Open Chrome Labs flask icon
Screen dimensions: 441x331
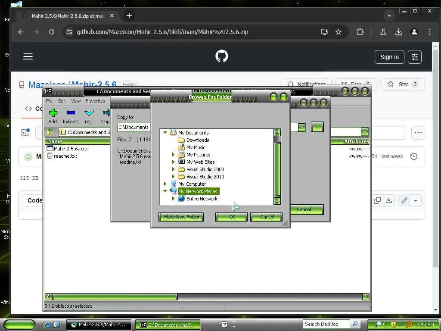tap(383, 32)
